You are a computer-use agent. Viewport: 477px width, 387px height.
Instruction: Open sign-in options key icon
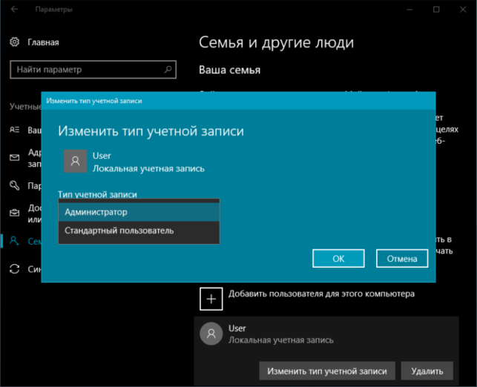coord(14,185)
